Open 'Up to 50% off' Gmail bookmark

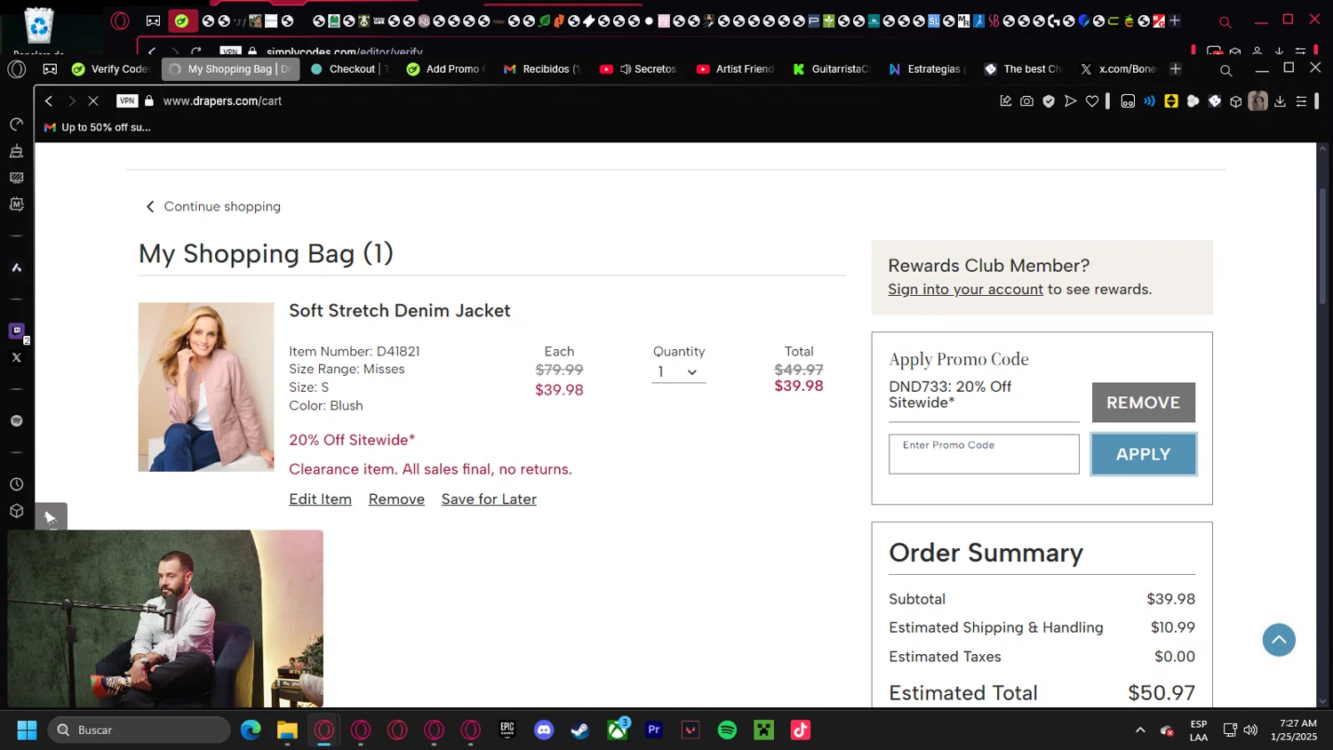98,127
